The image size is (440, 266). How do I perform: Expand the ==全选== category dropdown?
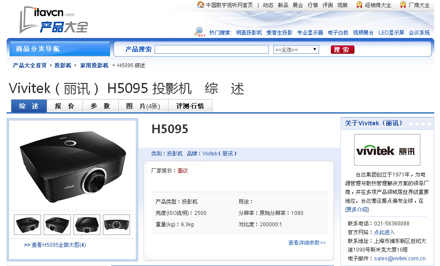point(296,49)
